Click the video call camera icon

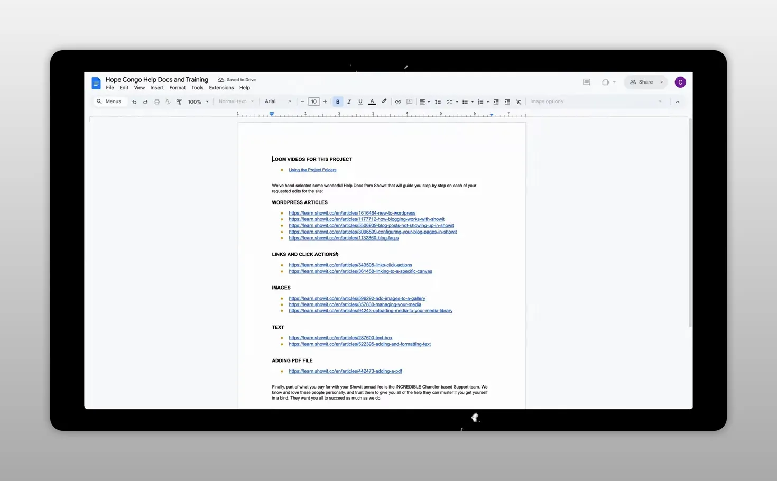[x=606, y=82]
